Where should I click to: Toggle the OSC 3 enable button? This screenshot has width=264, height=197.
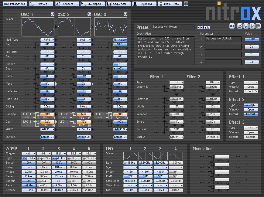125,14
